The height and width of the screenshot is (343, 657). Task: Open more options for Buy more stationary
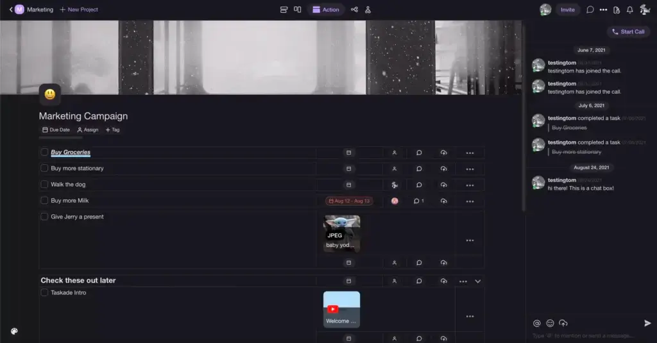coord(470,169)
